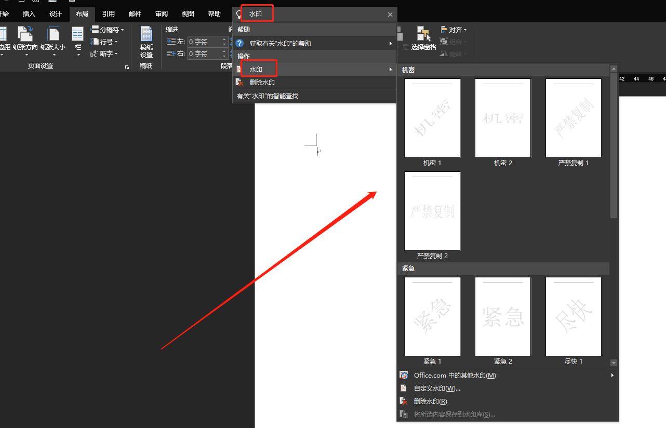Select 删除水印 in the search results
Screen dimensions: 666x428
[x=314, y=82]
